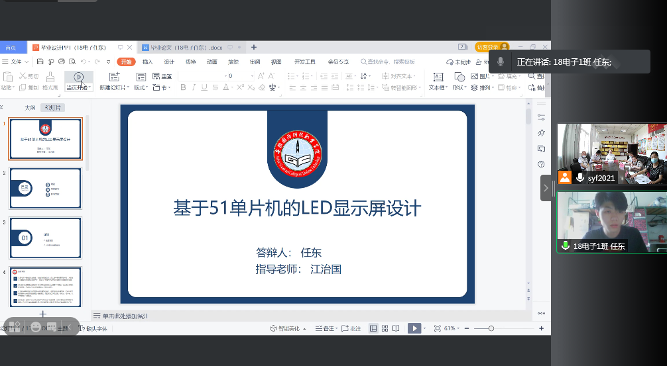Select slide 3 thumbnail in slide panel
Screen dimensions: 667x366
[46, 238]
